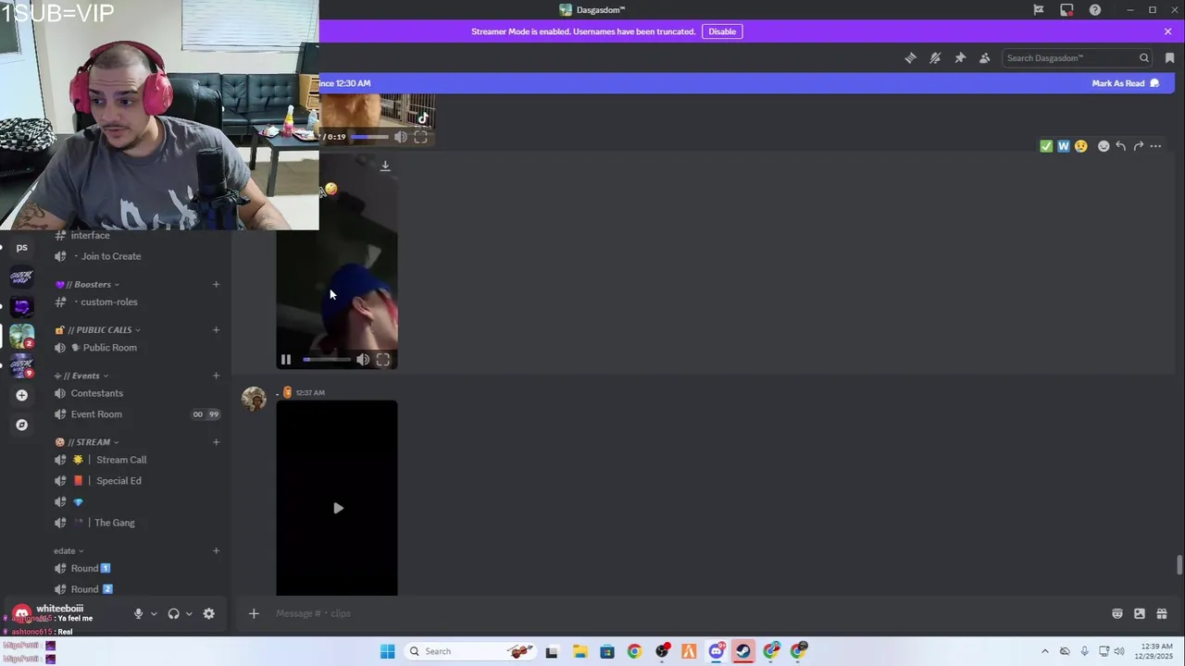This screenshot has width=1185, height=666.
Task: Disable Streamer Mode button
Action: coord(722,31)
